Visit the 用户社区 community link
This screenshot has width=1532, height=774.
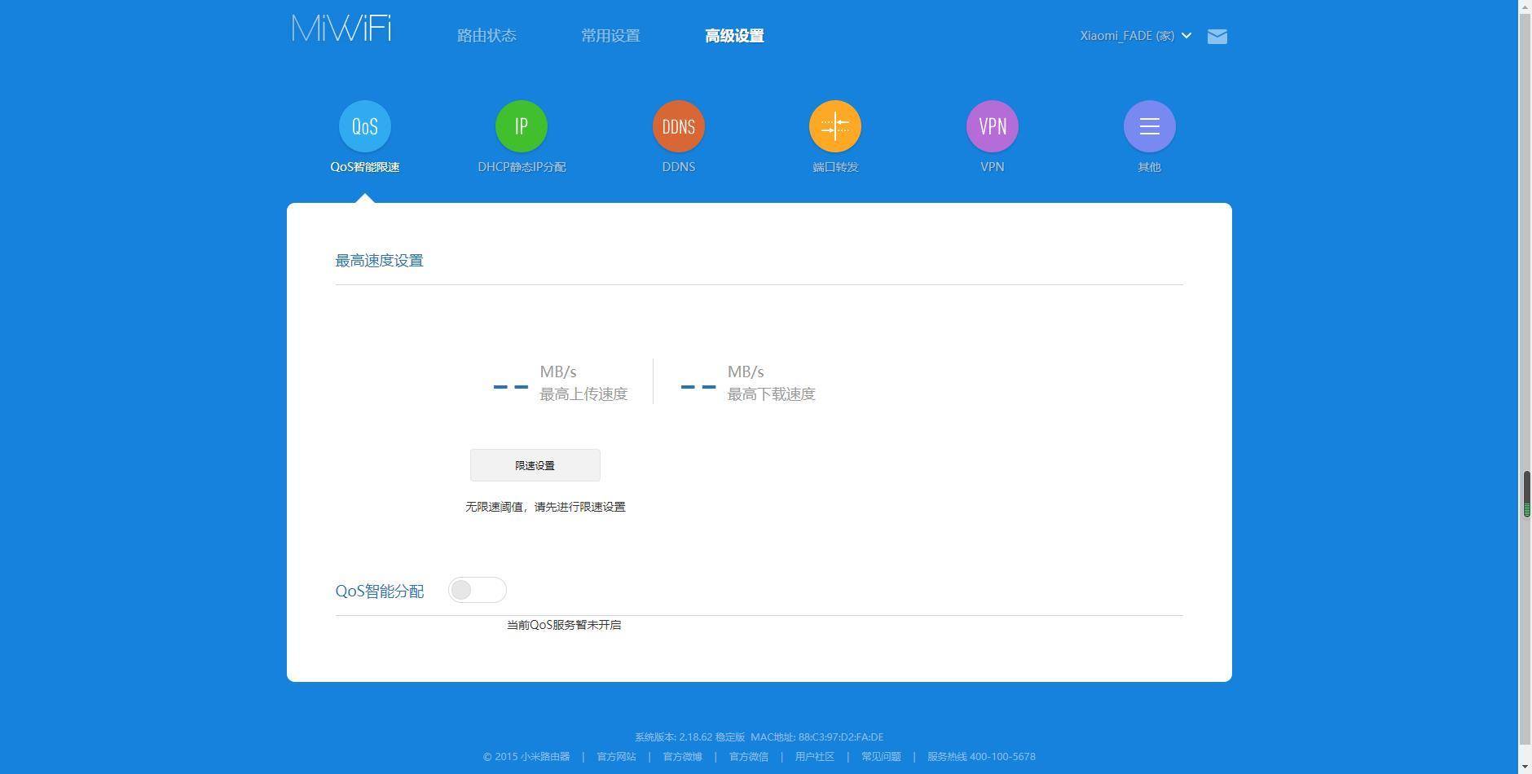pyautogui.click(x=812, y=756)
